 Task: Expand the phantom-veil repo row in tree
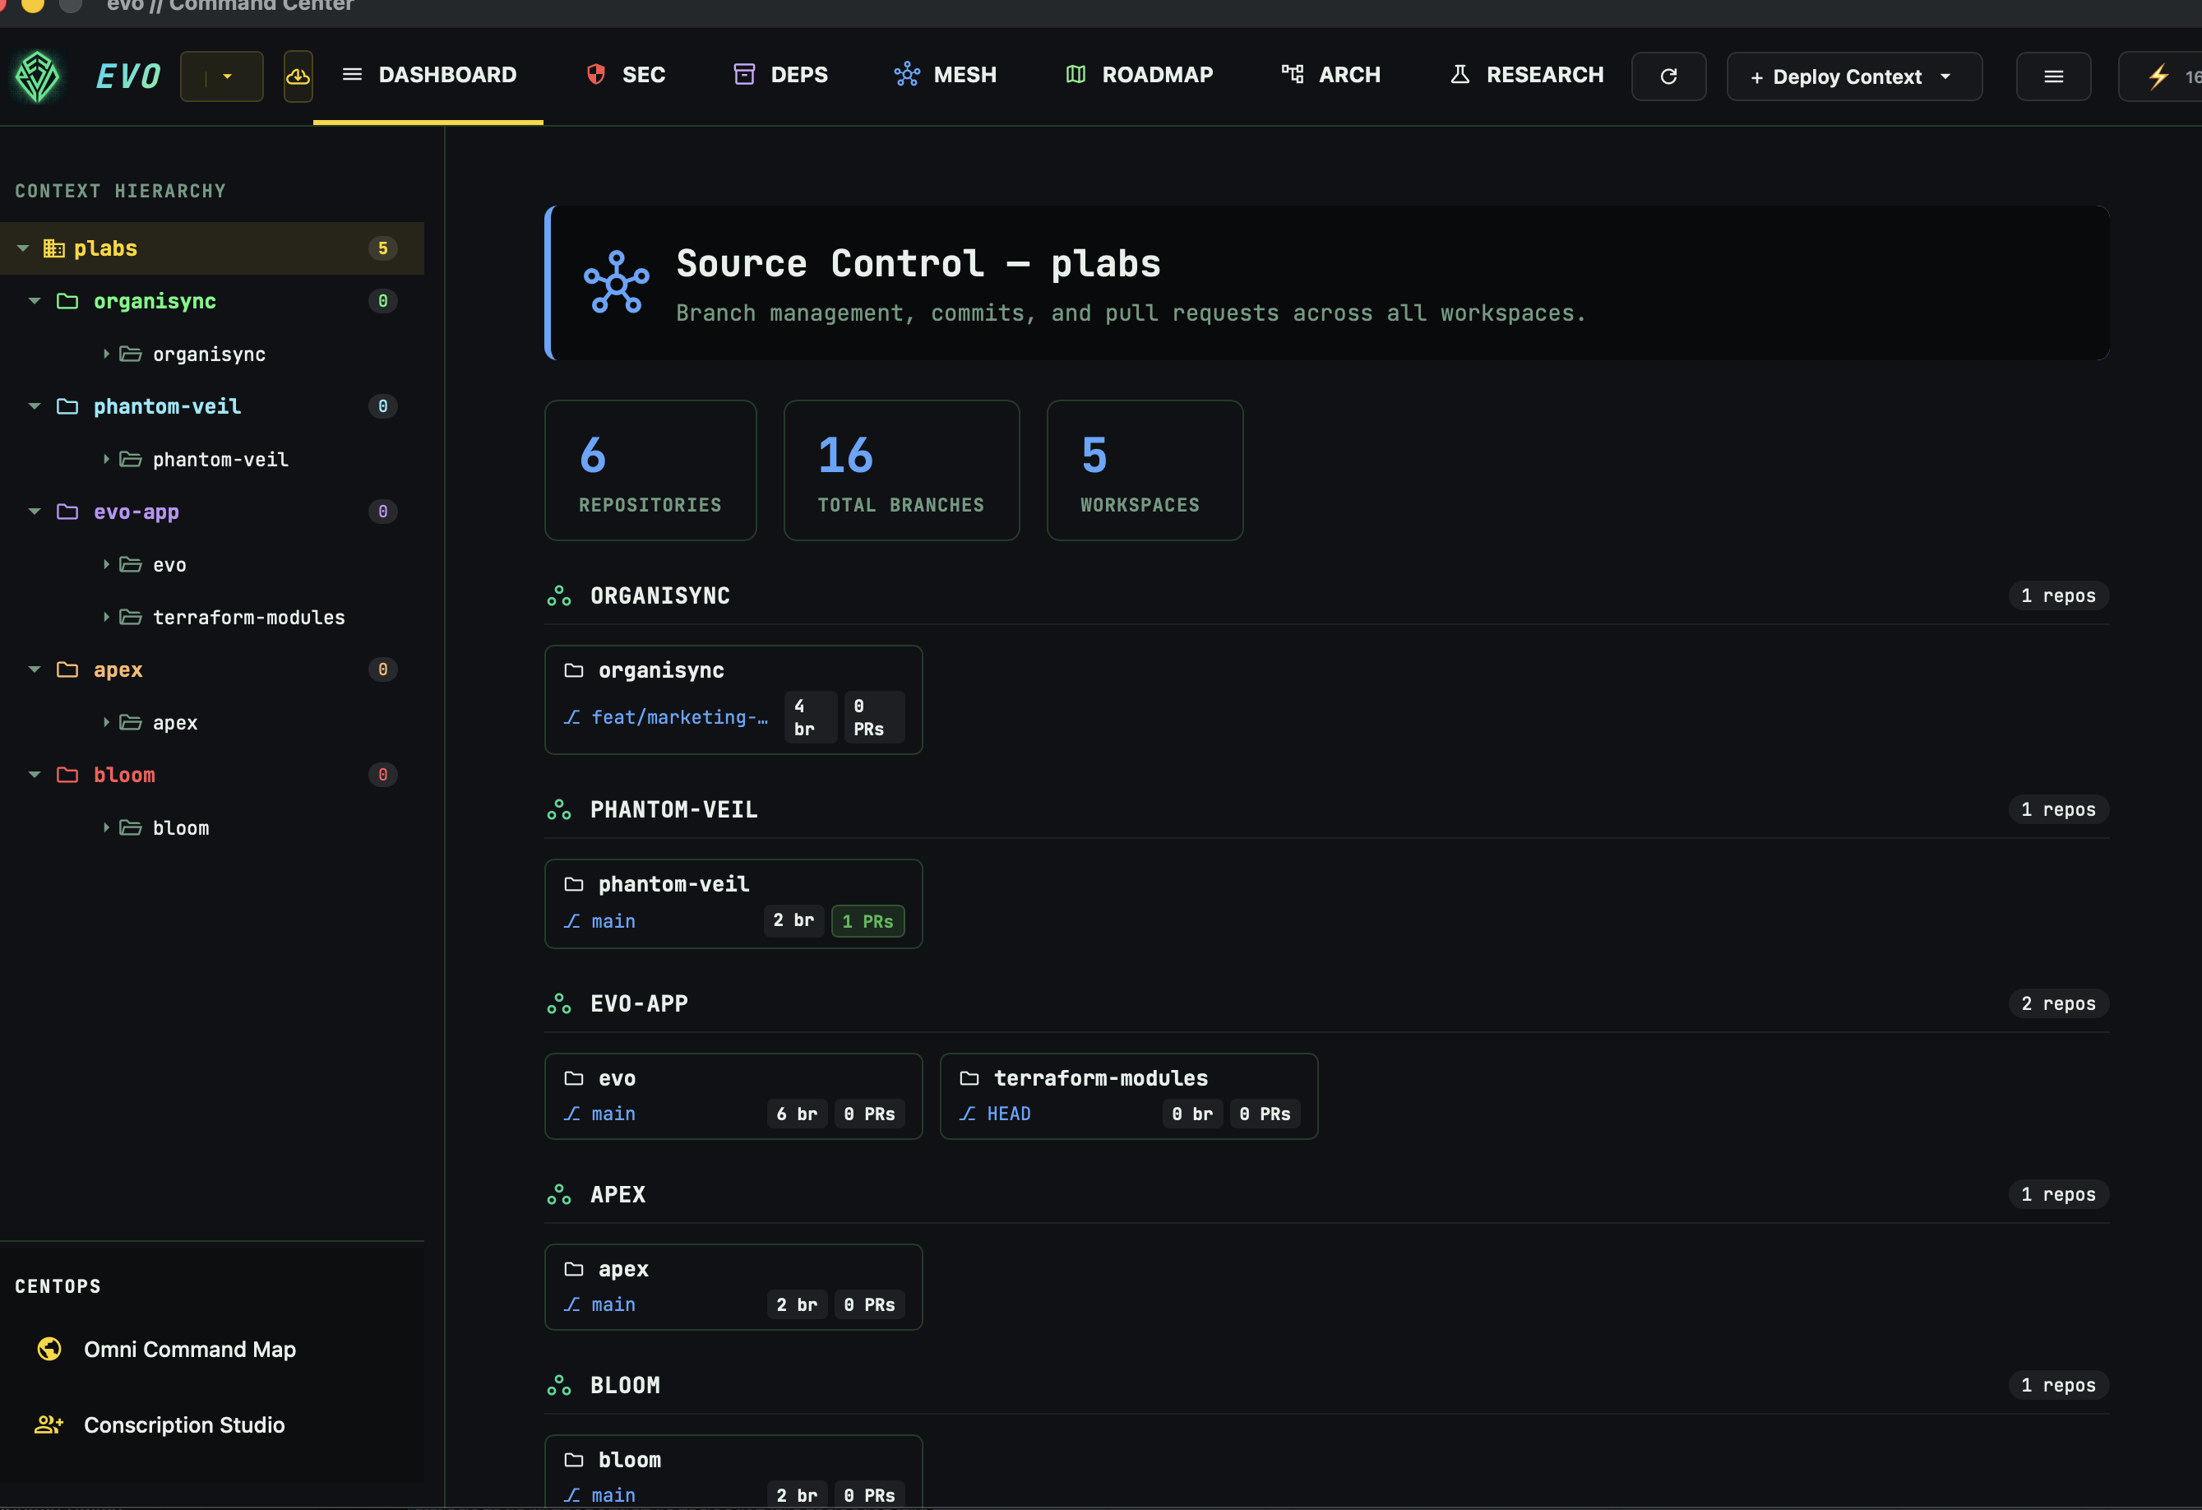point(106,459)
